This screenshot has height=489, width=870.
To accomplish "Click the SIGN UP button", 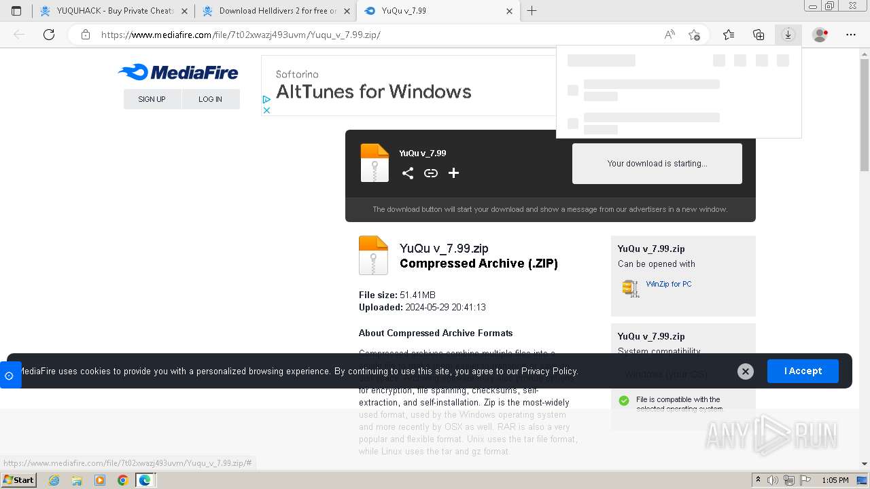I will point(152,99).
